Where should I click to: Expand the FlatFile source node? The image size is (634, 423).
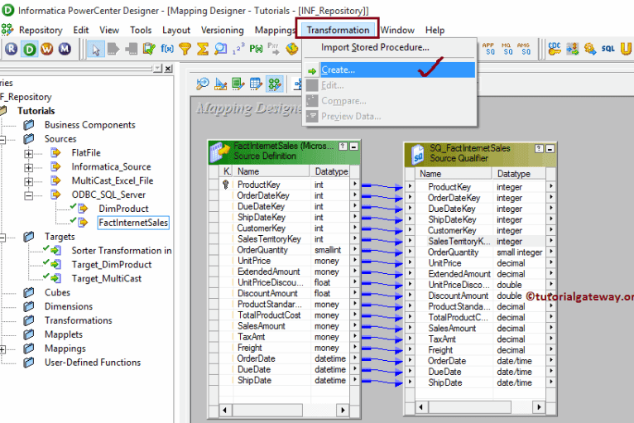coord(28,154)
